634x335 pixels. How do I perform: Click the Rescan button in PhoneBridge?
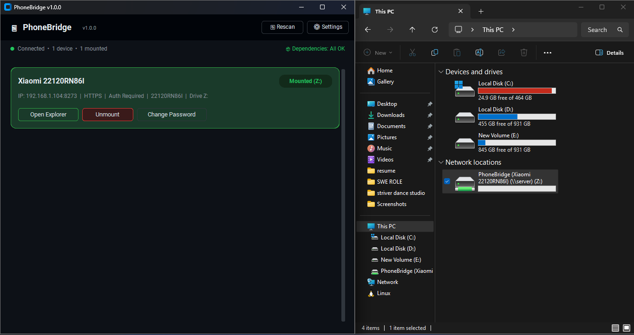(282, 27)
